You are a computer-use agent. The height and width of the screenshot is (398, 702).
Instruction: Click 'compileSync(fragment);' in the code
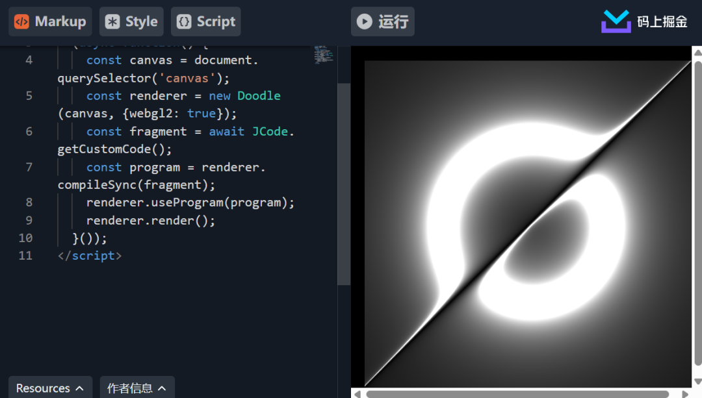tap(136, 184)
